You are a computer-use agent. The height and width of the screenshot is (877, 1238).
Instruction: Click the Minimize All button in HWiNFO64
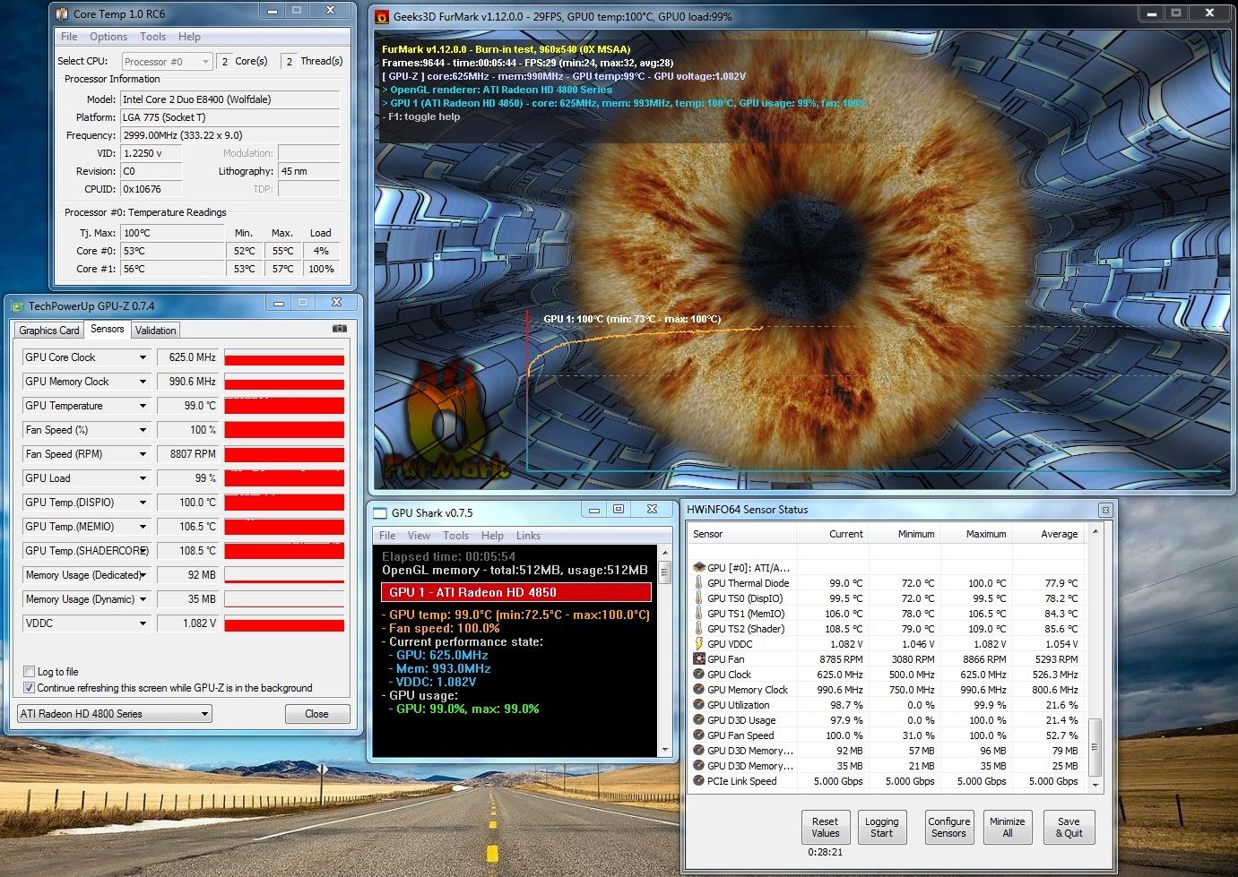[1007, 827]
